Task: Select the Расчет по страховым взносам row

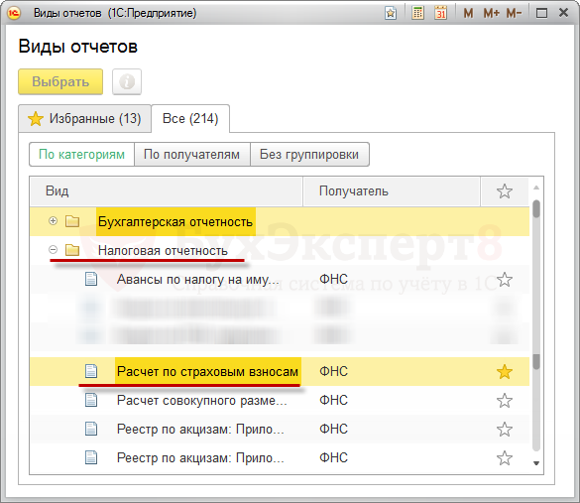Action: tap(280, 372)
